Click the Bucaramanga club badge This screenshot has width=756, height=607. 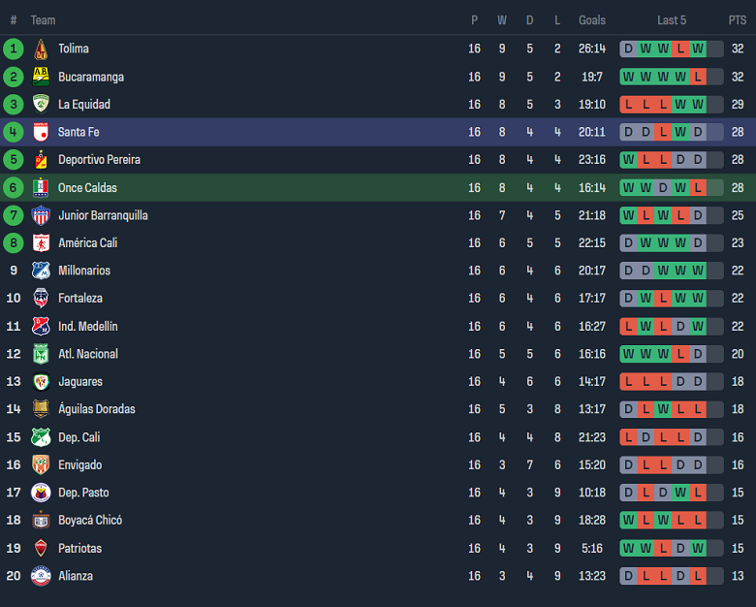point(41,77)
